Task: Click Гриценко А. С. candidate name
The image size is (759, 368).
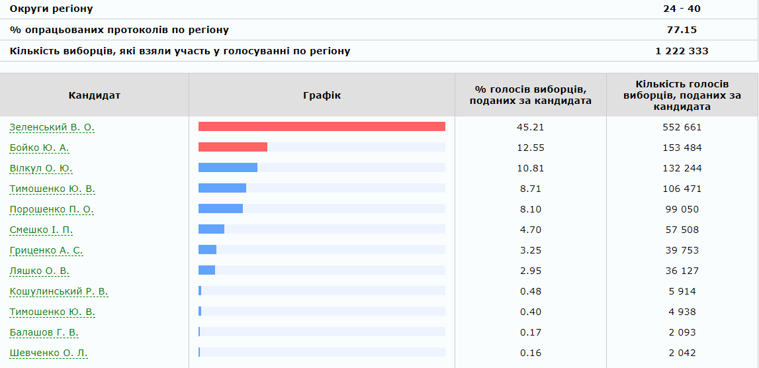Action: (46, 250)
